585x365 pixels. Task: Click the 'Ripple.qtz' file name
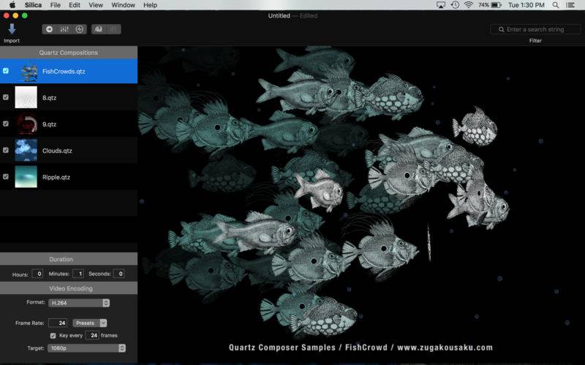(56, 177)
